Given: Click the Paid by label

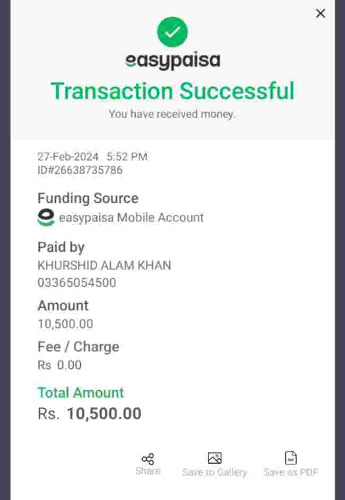Looking at the screenshot, I should pos(61,247).
